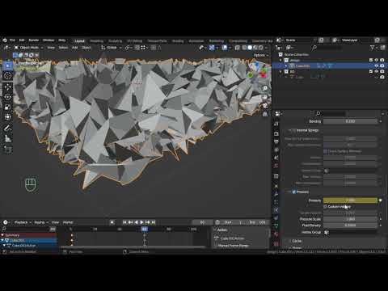Disable Cube.001 render camera icon in outliner
This screenshot has height=291, width=388.
[382, 65]
